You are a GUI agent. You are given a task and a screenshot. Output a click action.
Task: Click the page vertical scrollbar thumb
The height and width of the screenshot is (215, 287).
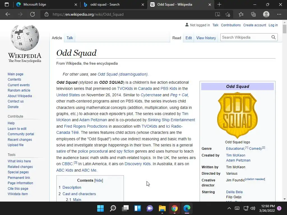click(x=284, y=29)
